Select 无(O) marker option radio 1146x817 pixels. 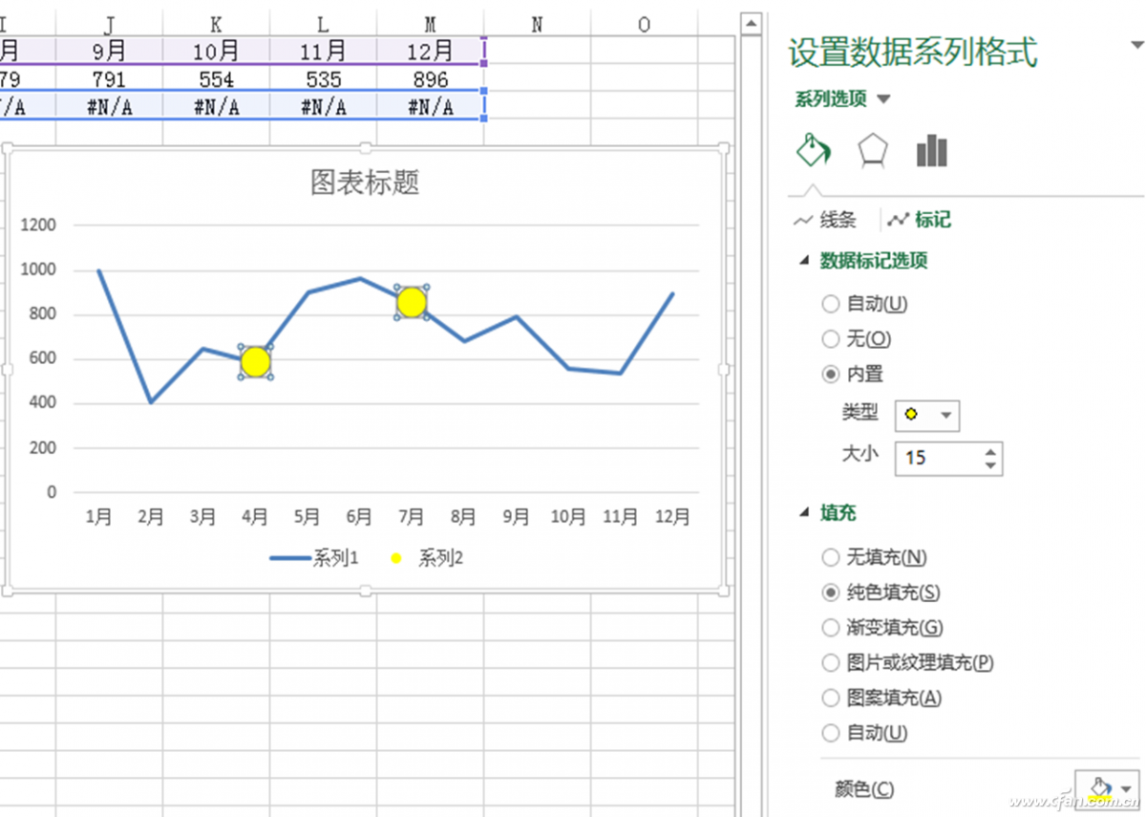831,339
